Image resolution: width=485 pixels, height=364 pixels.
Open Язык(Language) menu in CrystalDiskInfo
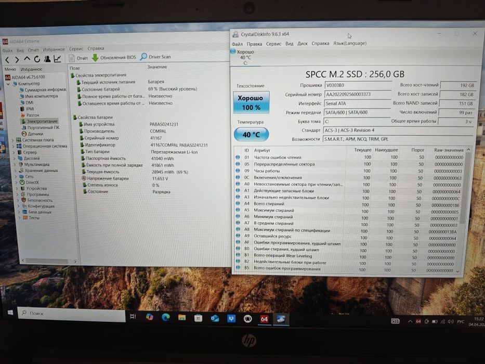(x=349, y=43)
